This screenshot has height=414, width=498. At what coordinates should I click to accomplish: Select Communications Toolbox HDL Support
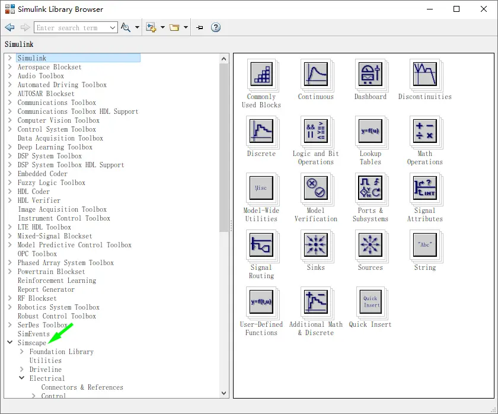[78, 112]
